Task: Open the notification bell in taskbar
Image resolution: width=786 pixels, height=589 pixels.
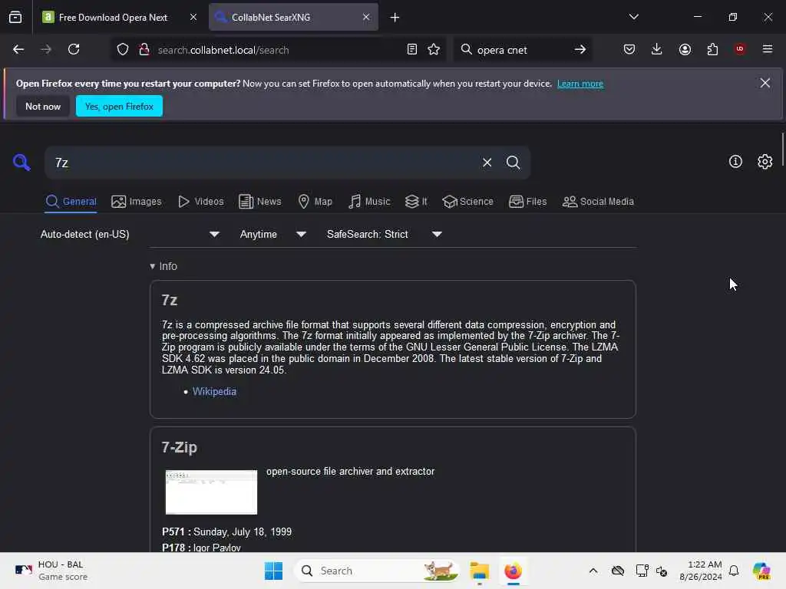Action: tap(734, 571)
